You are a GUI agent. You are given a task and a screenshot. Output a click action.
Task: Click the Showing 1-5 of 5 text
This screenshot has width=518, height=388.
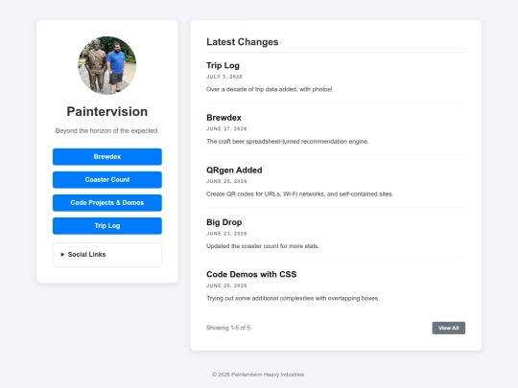pos(228,328)
